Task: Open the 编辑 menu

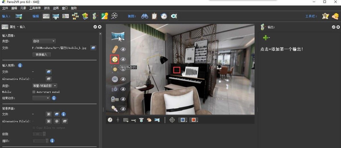Action: (x=14, y=8)
